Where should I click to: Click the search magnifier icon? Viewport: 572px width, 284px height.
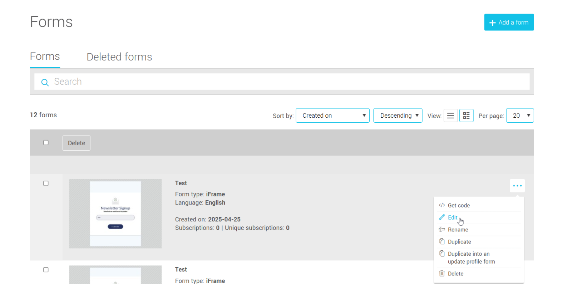[x=45, y=82]
